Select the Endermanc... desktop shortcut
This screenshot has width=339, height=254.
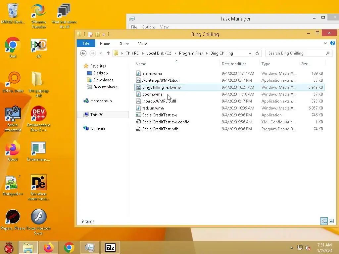38,151
